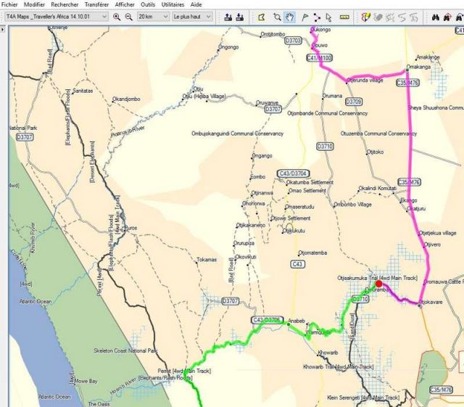Click the Ombombo Village label
The height and width of the screenshot is (407, 464).
pyautogui.click(x=352, y=205)
